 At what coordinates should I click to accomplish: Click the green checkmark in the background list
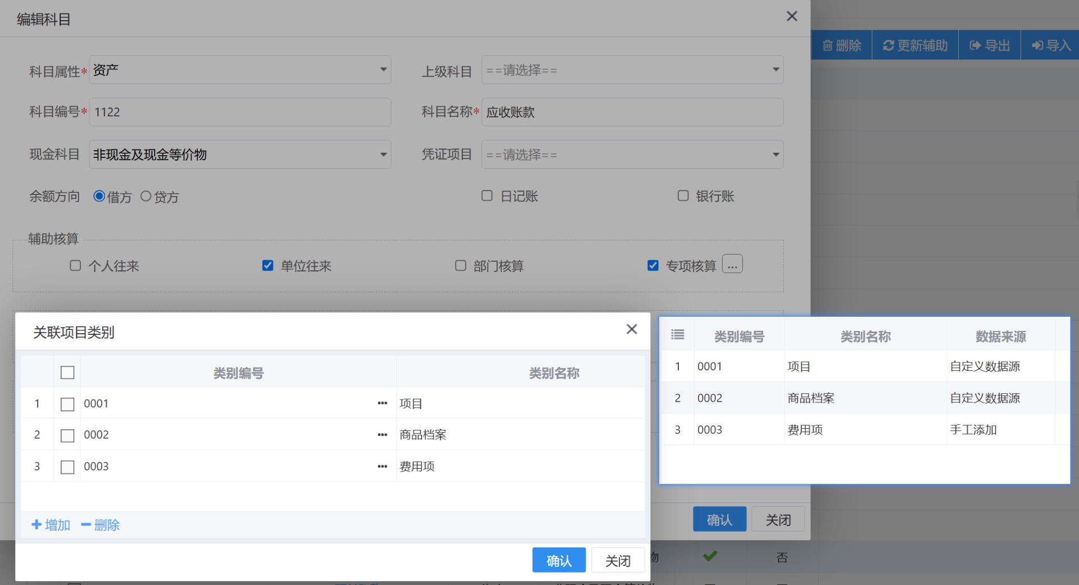click(x=710, y=556)
